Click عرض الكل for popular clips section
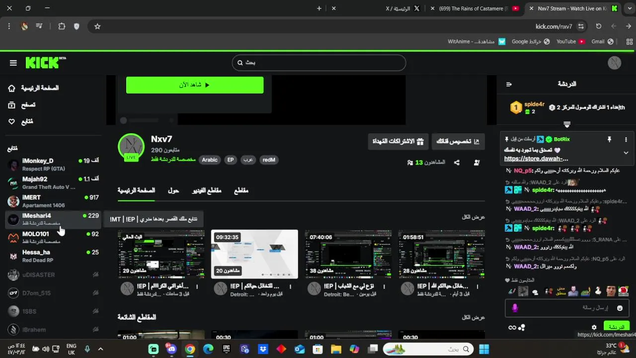The width and height of the screenshot is (636, 358). pyautogui.click(x=473, y=317)
